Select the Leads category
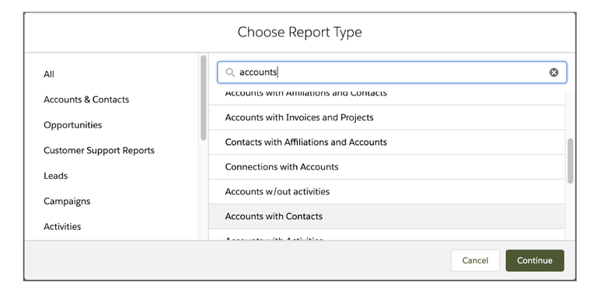The width and height of the screenshot is (597, 300). 56,176
